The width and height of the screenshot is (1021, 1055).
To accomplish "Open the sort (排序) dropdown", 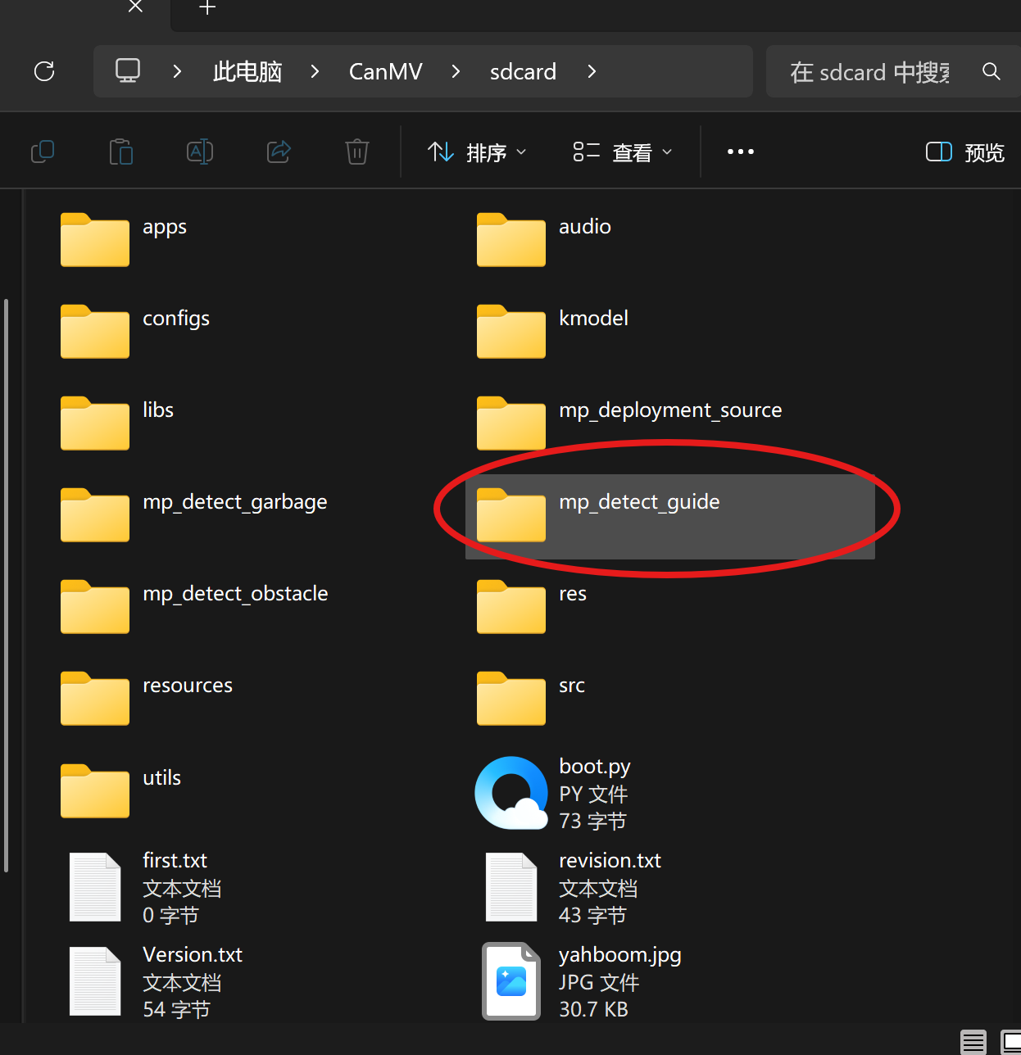I will click(477, 152).
